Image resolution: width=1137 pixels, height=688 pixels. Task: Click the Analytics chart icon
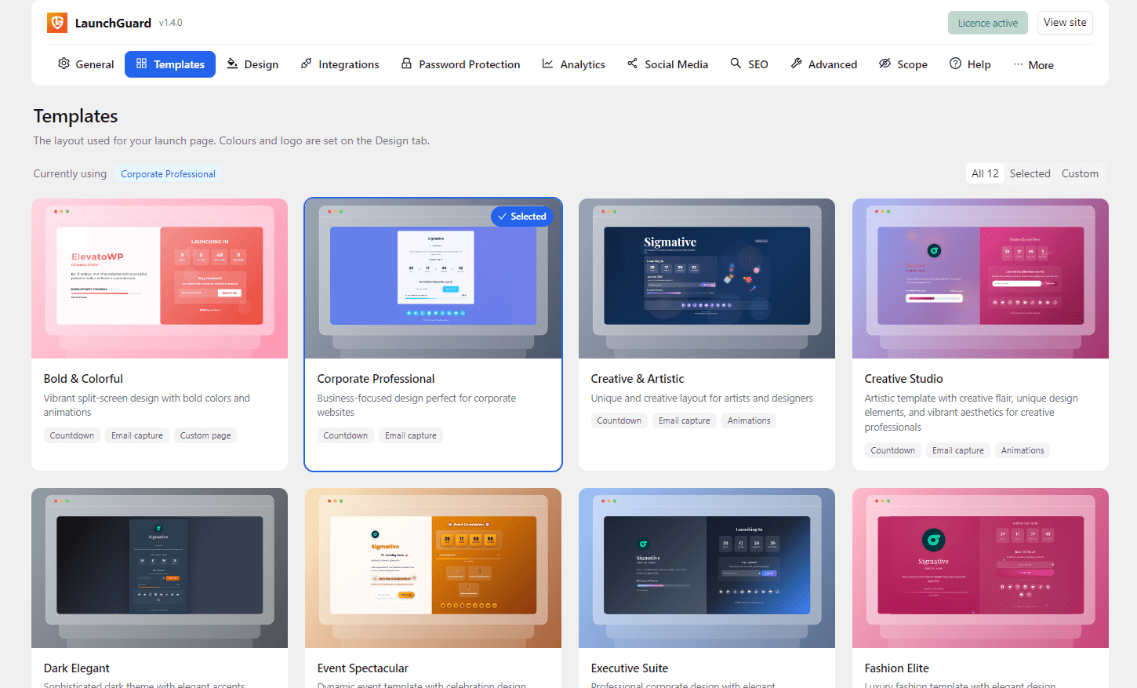pos(547,64)
